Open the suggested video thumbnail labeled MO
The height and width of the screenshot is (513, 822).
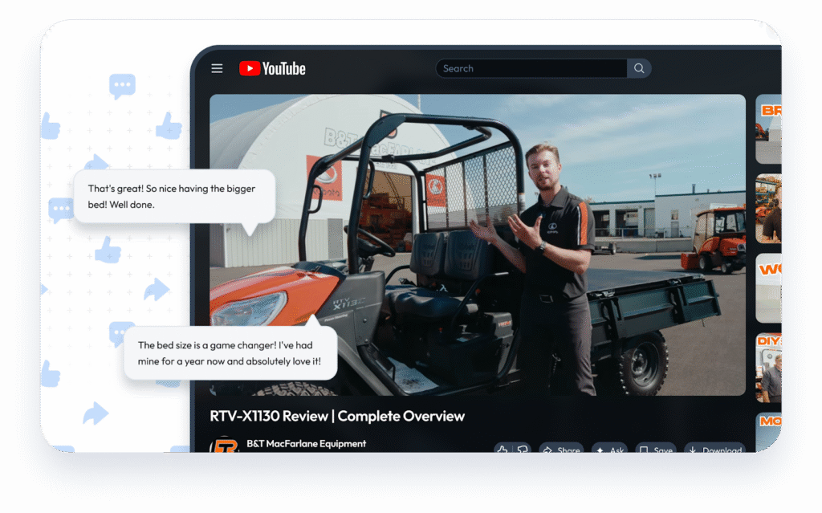[768, 432]
